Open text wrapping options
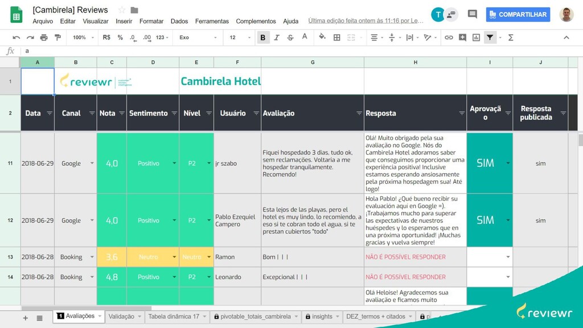 point(409,38)
